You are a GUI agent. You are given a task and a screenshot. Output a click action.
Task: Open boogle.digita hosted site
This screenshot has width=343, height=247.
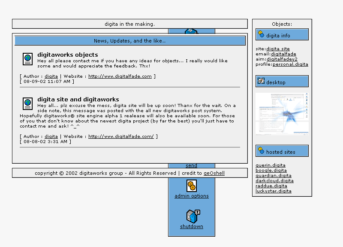pos(271,170)
